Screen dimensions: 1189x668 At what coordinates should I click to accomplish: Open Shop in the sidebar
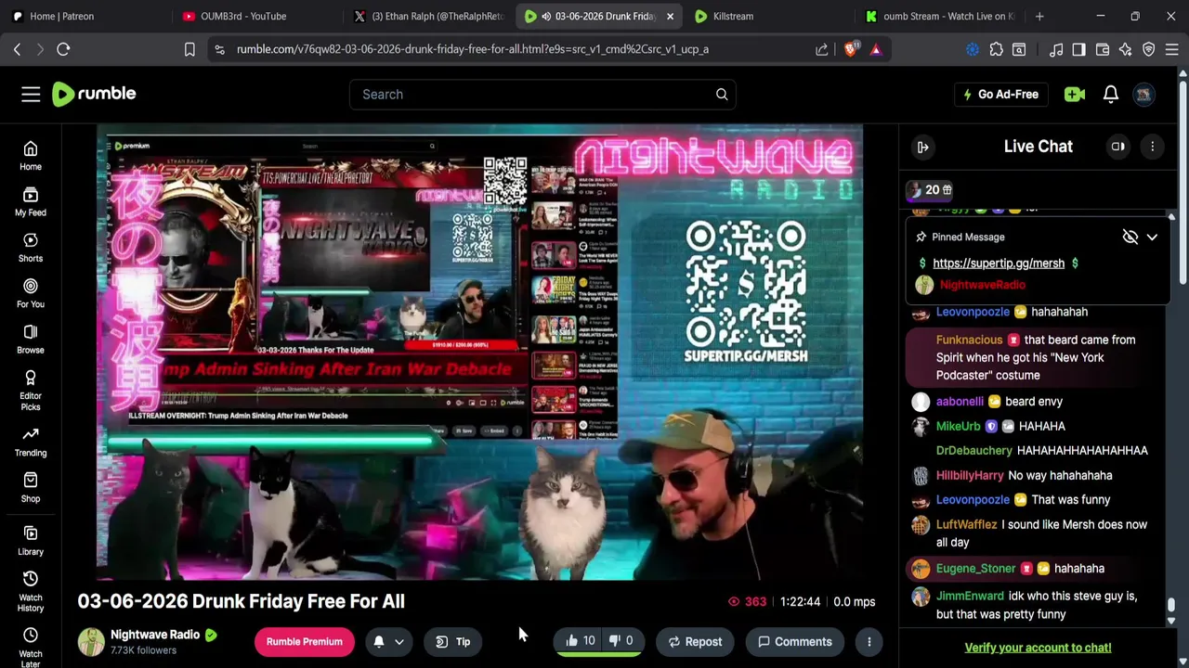point(31,488)
